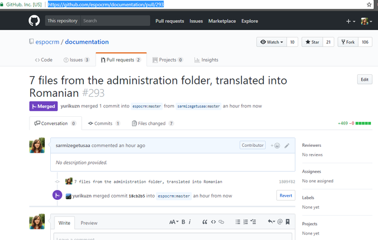
Task: Open the Code tab
Action: coord(44,60)
